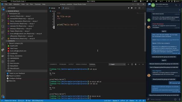Open the Extensions view
Viewport: 182px width, 102px height.
3,32
